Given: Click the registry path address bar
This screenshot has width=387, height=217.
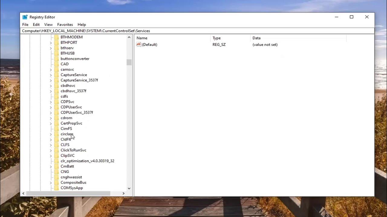Looking at the screenshot, I should point(197,31).
